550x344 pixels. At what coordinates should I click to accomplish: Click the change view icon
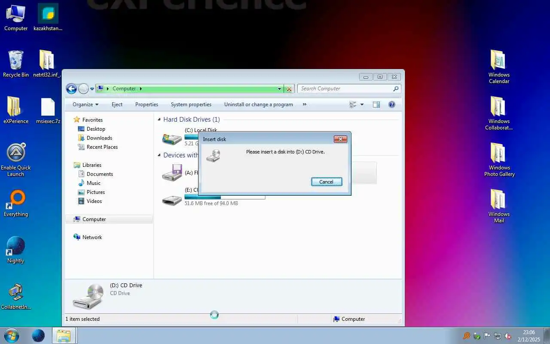(353, 104)
